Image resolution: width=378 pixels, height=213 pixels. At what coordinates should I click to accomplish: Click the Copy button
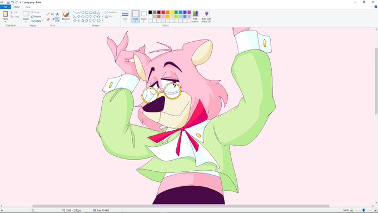point(14,17)
